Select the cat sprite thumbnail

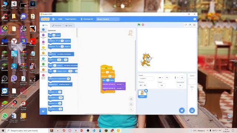[x=142, y=93]
